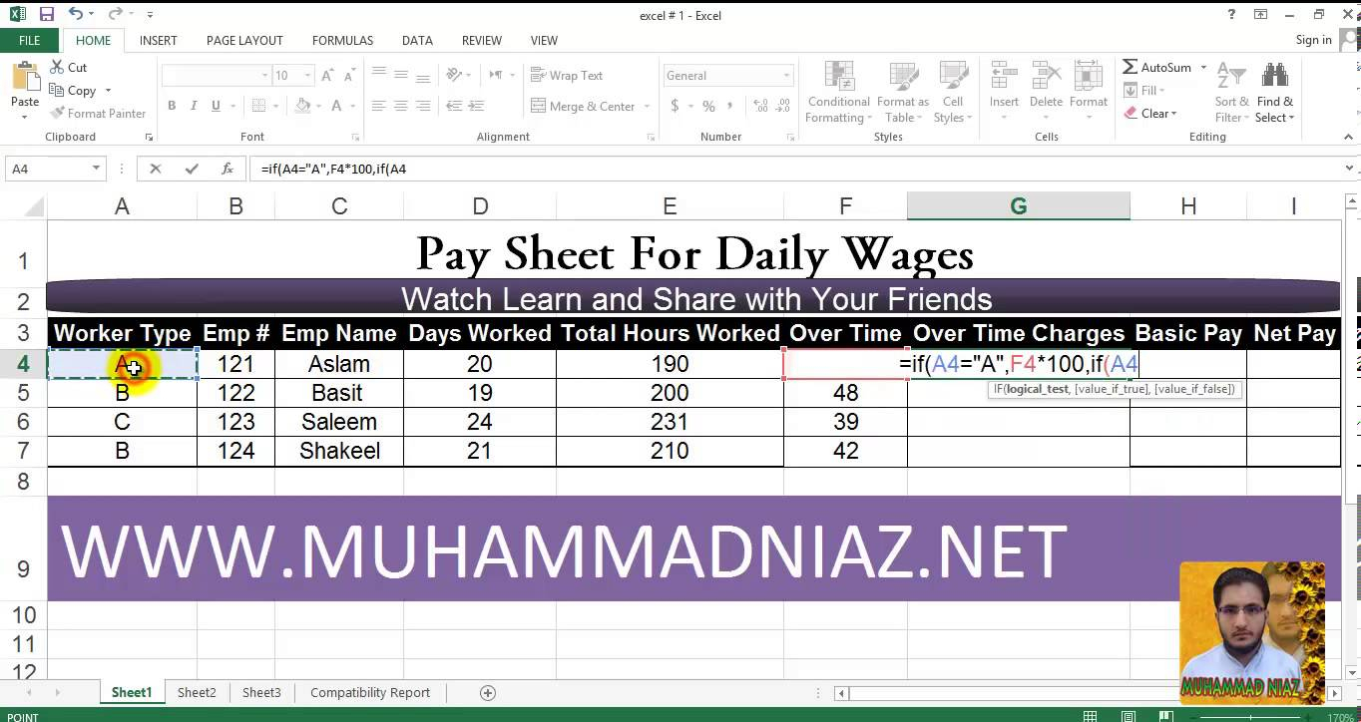Toggle italic formatting
Viewport: 1361px width, 722px height.
click(192, 106)
